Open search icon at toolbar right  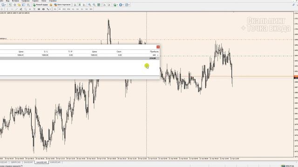tap(294, 5)
